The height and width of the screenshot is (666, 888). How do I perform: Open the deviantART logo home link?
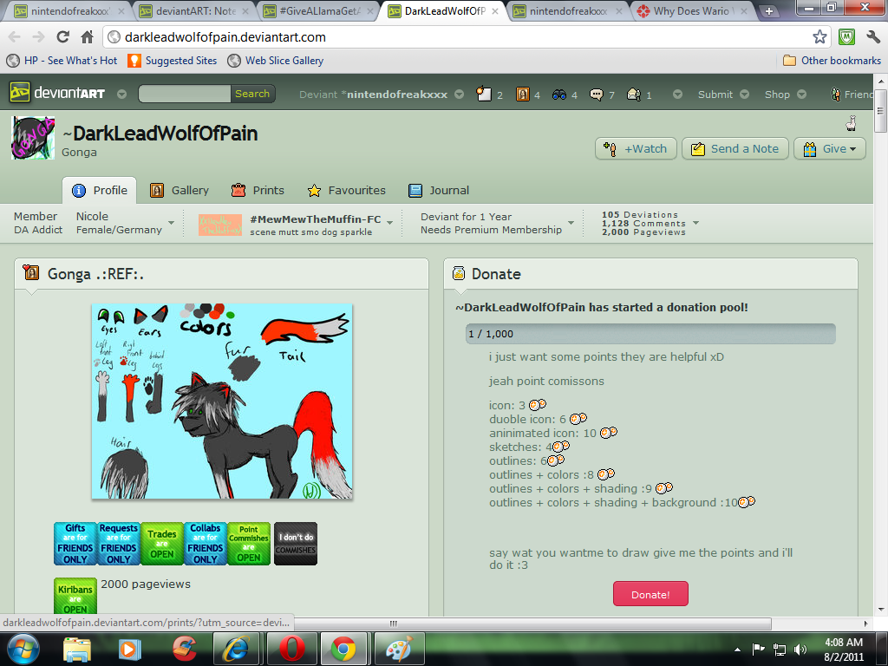click(x=57, y=93)
